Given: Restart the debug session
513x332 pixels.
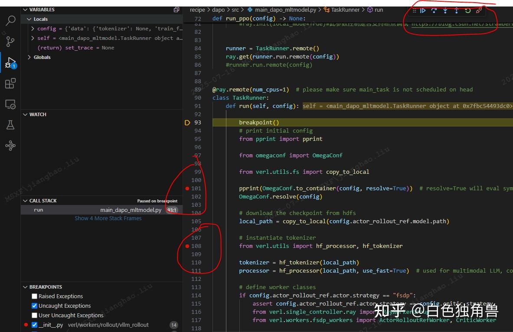Looking at the screenshot, I should coord(468,11).
